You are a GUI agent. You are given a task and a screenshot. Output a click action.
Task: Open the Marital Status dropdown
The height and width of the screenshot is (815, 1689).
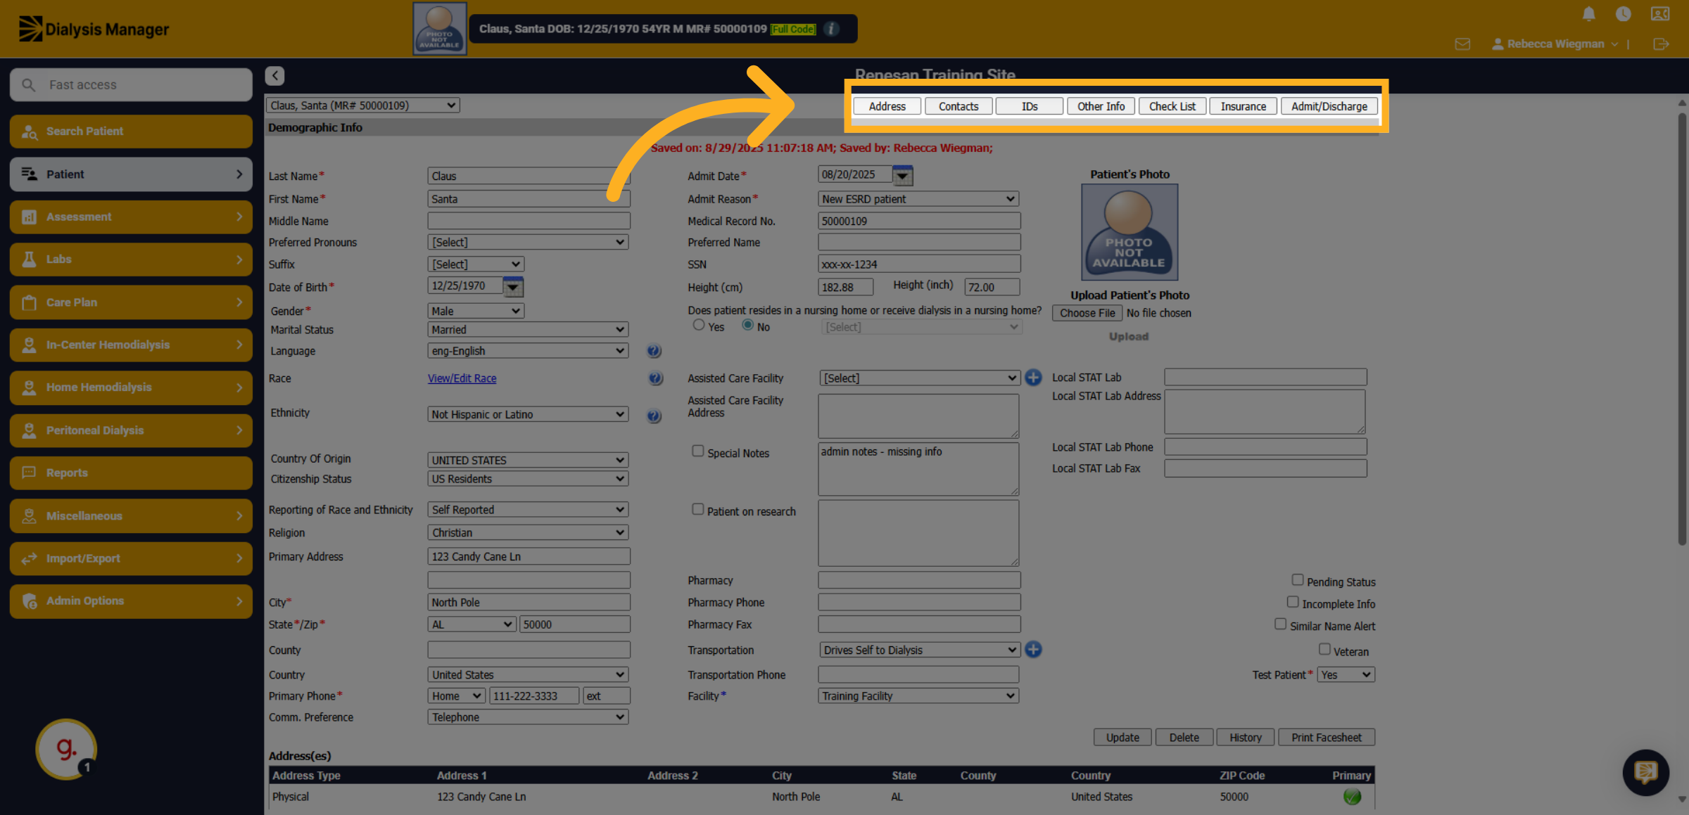(528, 330)
